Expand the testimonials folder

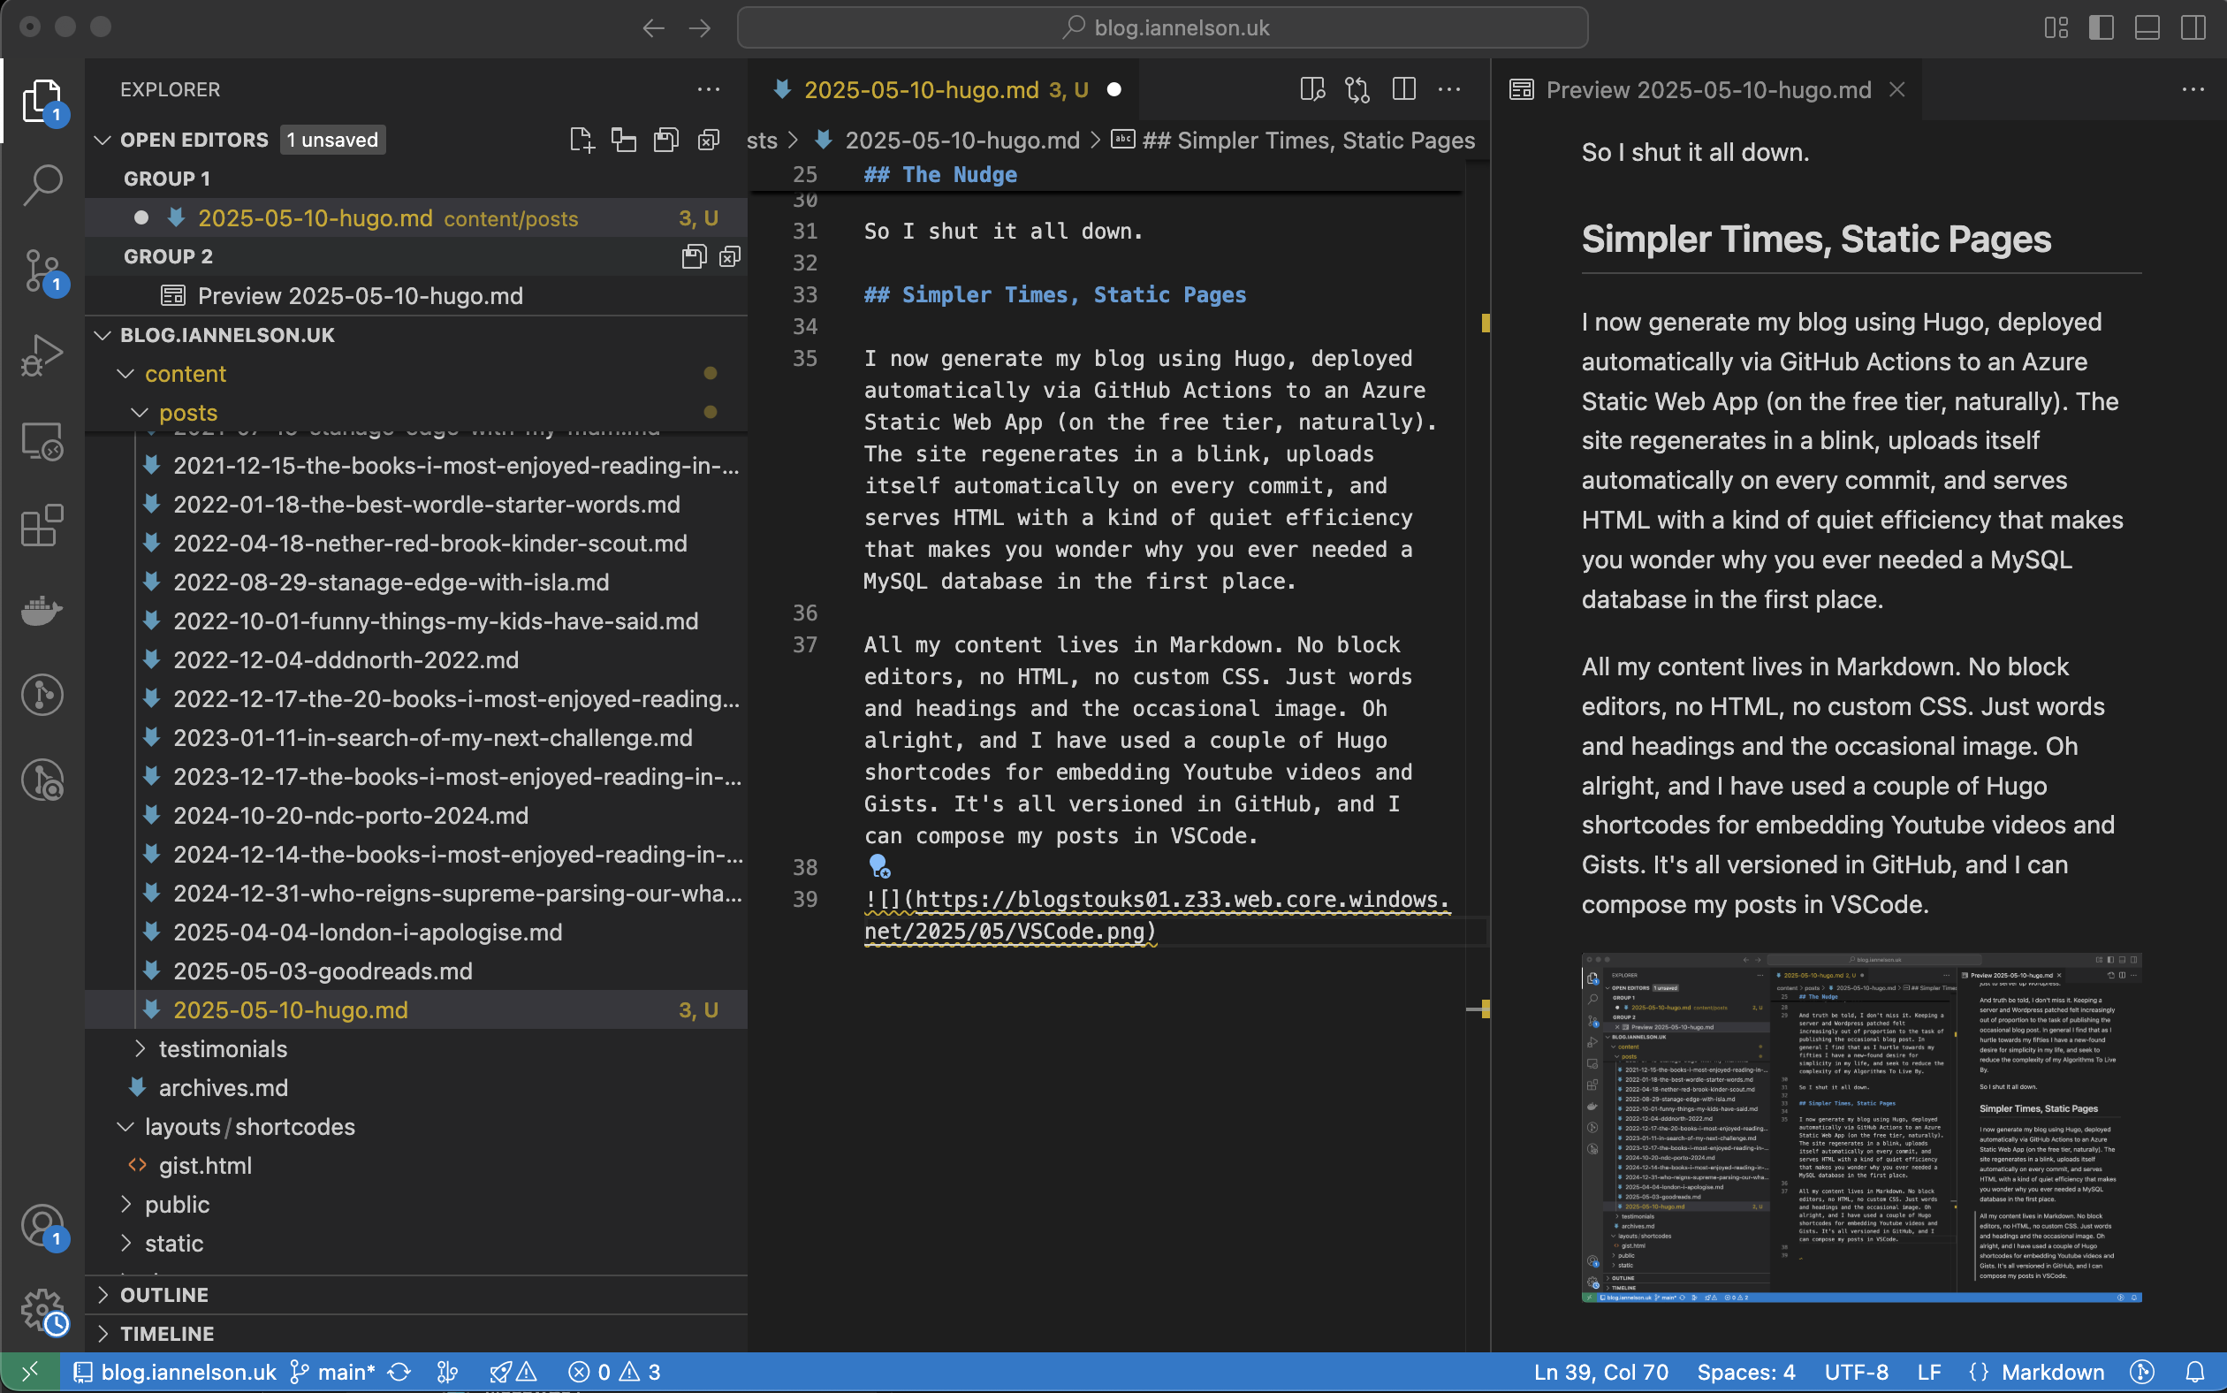coord(223,1048)
